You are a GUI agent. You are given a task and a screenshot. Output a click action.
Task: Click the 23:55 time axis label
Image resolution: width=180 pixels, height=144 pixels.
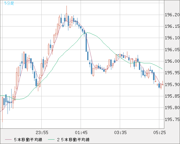coord(42,132)
